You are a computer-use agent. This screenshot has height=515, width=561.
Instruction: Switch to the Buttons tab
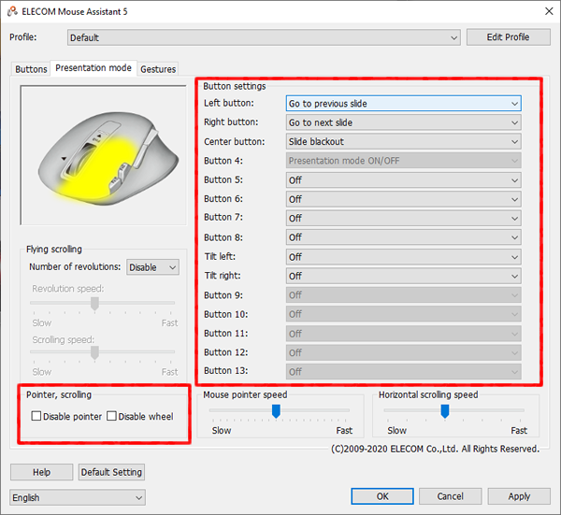click(x=31, y=69)
